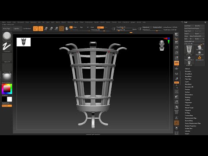Viewport: 208px width, 156px height.
Task: Open the Alpha Off picker
Action: click(7, 58)
